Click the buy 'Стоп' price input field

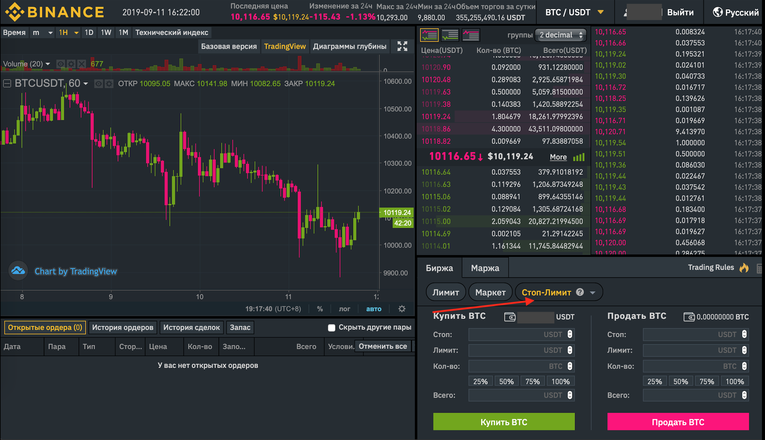(x=522, y=334)
